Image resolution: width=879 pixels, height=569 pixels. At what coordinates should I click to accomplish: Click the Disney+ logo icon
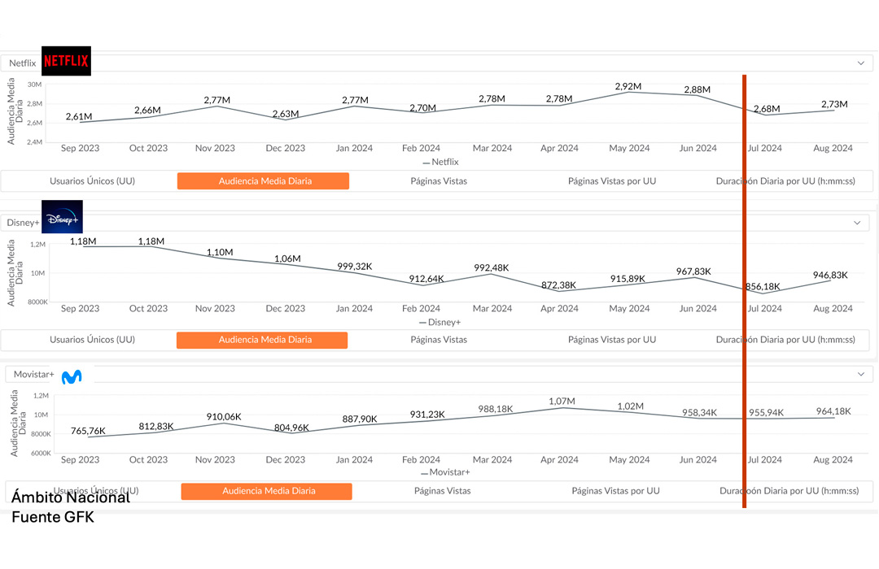[x=62, y=217]
